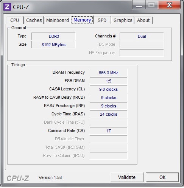The width and height of the screenshot is (184, 188).
Task: Click the OK button
Action: coord(162,177)
